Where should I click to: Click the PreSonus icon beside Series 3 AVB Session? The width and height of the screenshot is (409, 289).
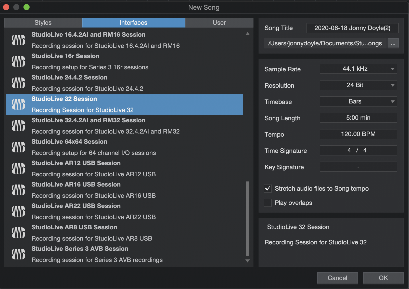point(18,254)
